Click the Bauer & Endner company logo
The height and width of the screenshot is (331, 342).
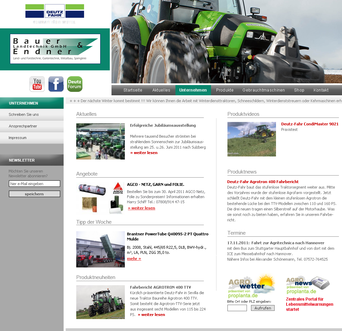click(55, 49)
